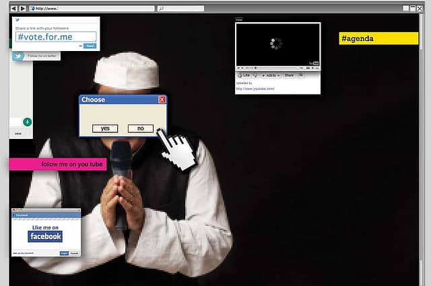Click the Twitter bird logo in the share box

click(x=18, y=19)
